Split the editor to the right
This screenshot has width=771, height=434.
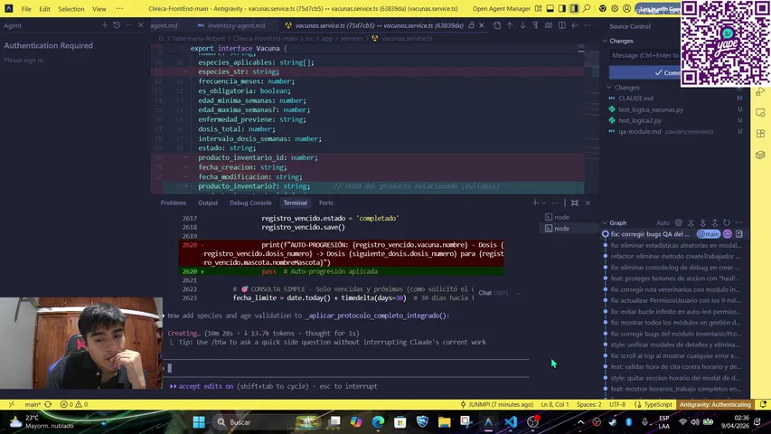tap(561, 25)
